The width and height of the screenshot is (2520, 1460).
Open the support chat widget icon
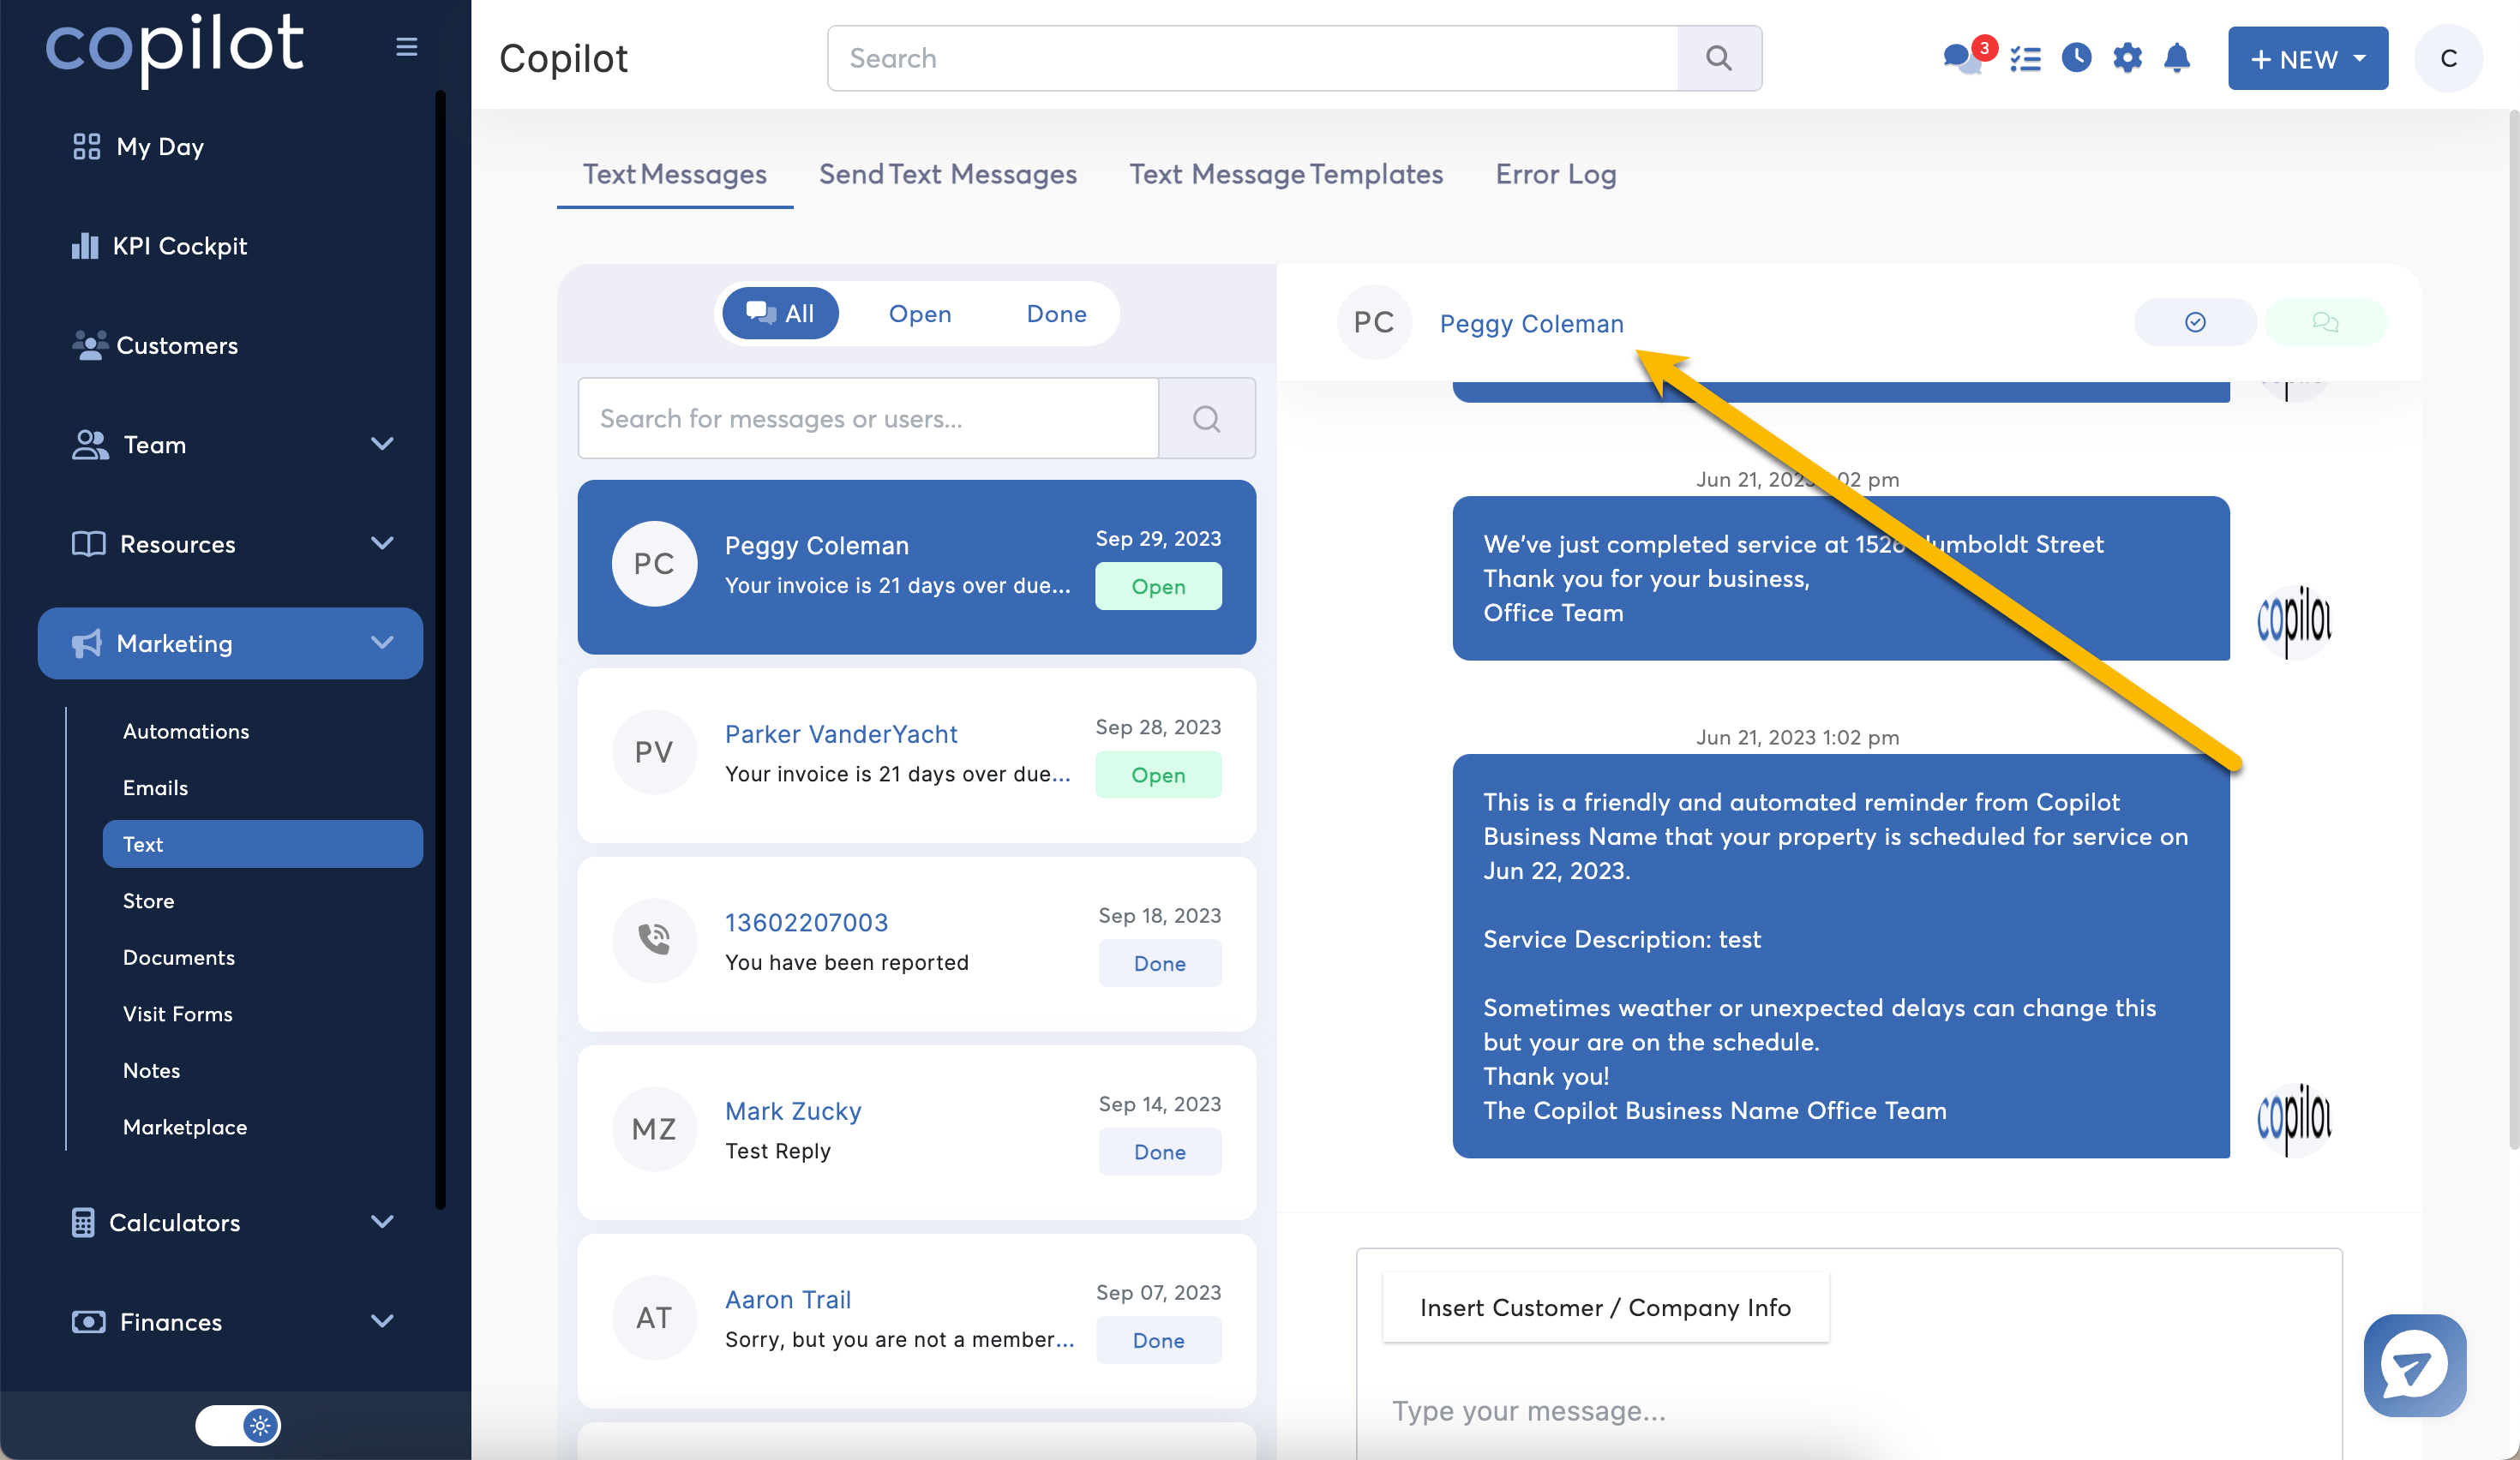click(x=2414, y=1365)
